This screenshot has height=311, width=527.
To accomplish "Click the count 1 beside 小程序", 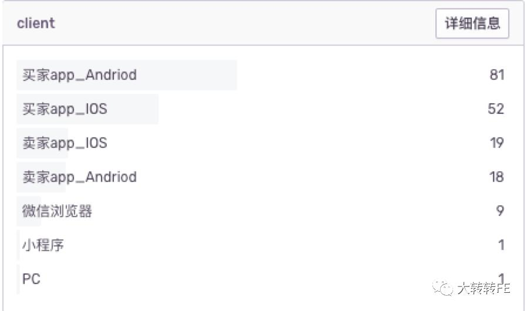I will (x=501, y=245).
